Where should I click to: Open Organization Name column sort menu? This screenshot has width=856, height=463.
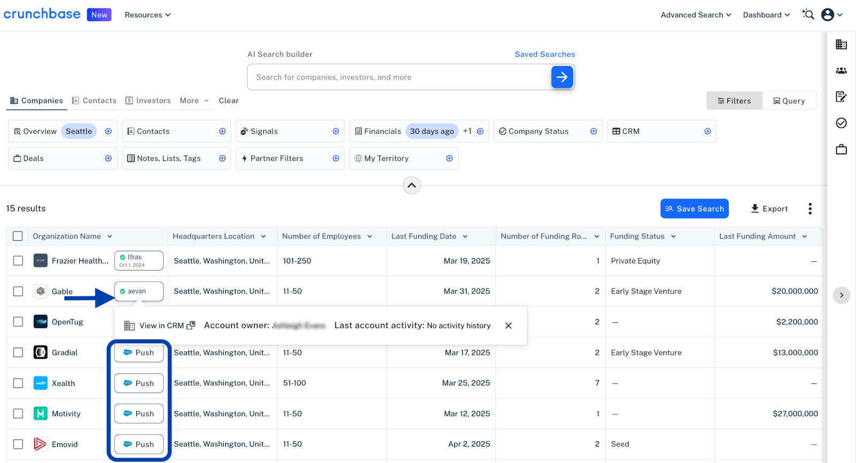pyautogui.click(x=109, y=236)
